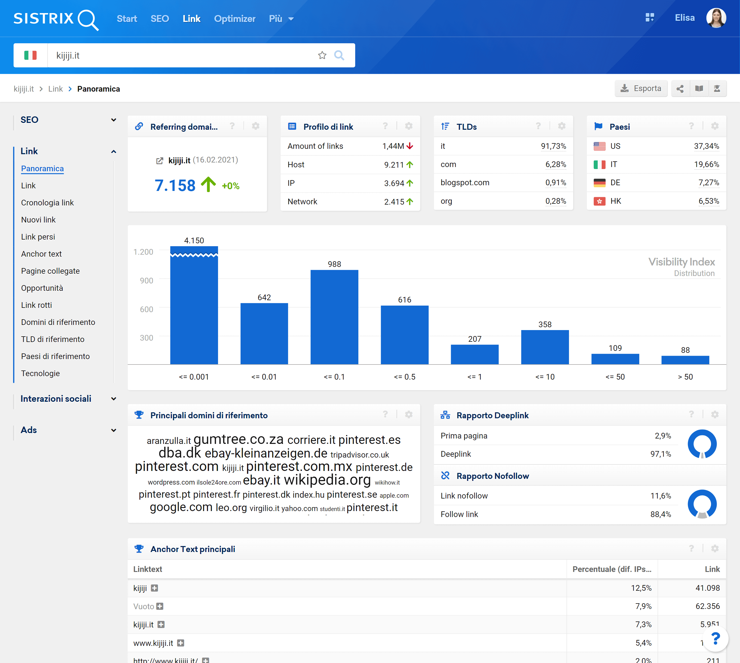
Task: Open Pagine collegate in sidebar
Action: 50,271
